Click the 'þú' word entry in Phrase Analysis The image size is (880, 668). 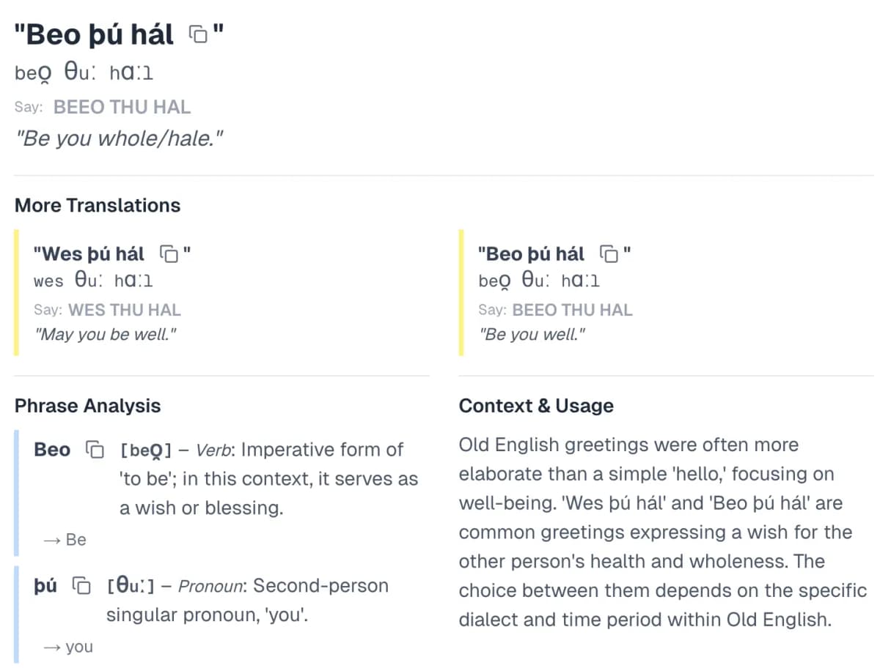45,586
